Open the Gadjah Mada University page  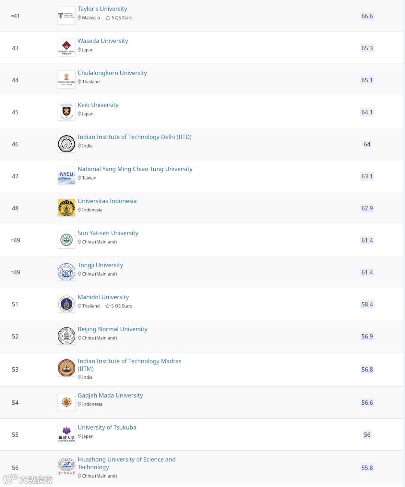(110, 395)
